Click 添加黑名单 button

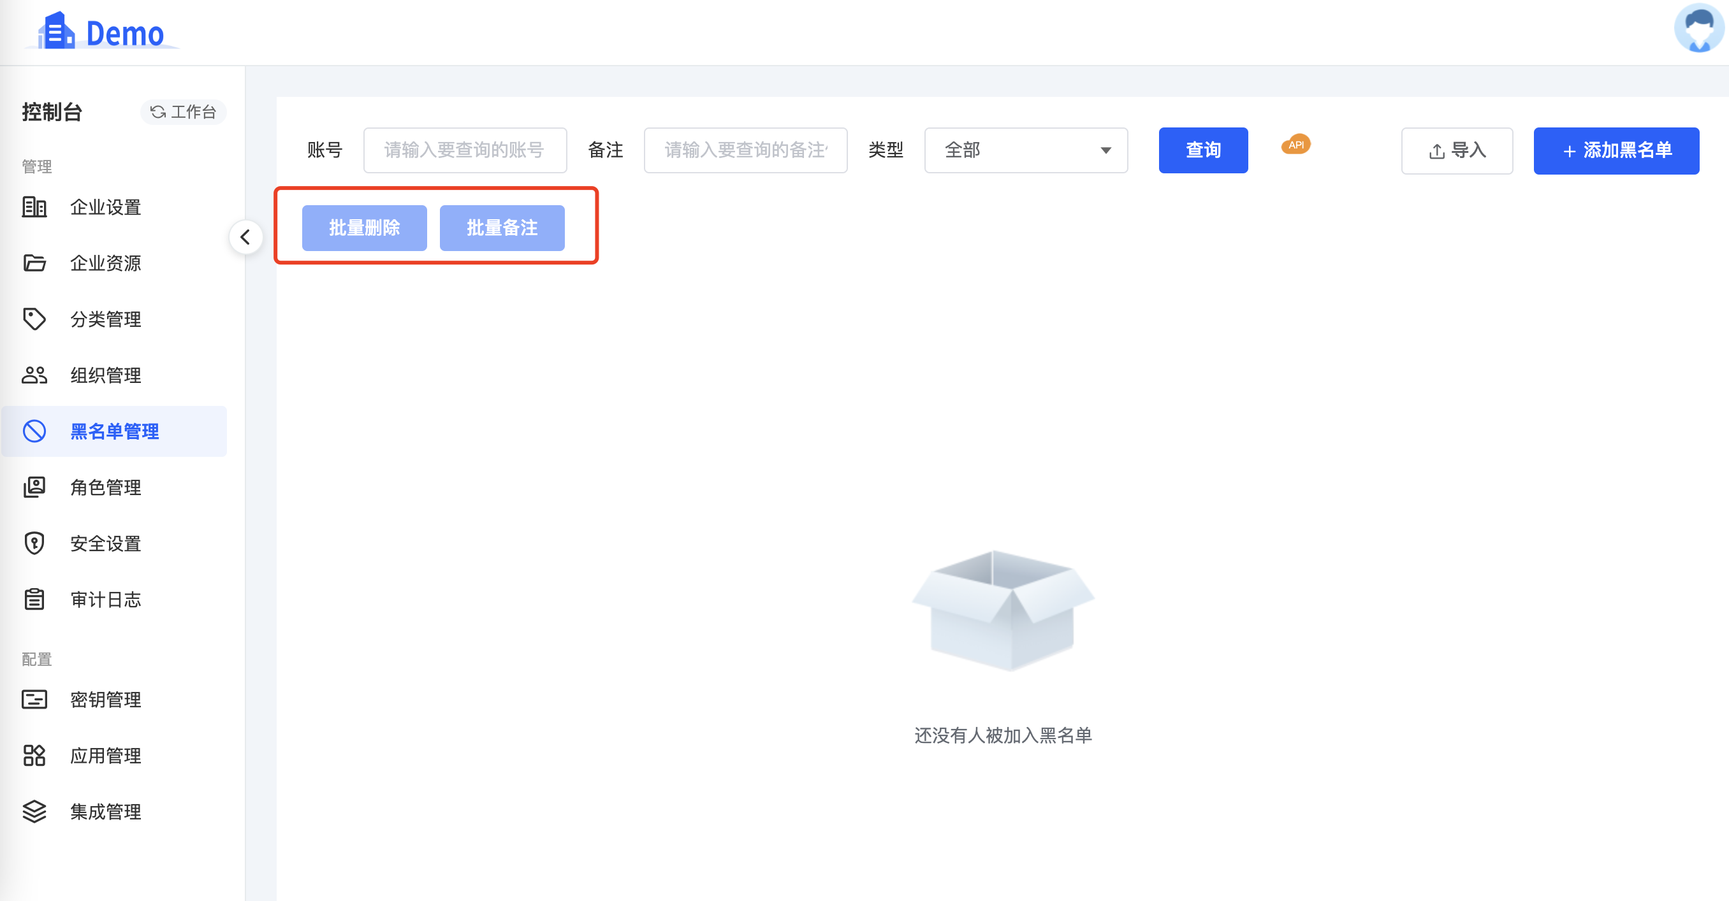point(1616,151)
